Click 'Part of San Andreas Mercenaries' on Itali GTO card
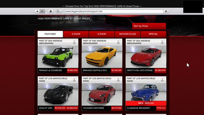Screen dimensions: 204x115 click(139, 42)
